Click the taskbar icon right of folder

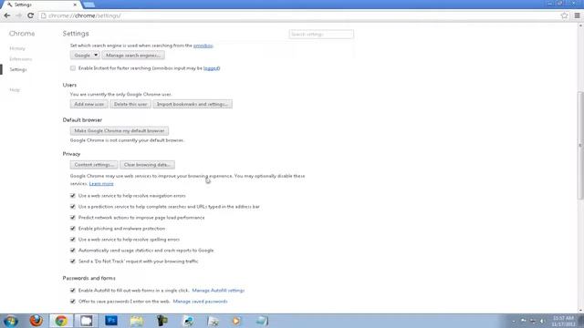click(x=162, y=321)
